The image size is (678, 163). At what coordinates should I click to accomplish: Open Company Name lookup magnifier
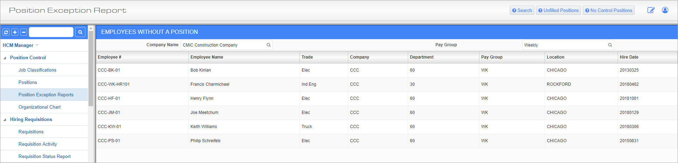pos(268,45)
